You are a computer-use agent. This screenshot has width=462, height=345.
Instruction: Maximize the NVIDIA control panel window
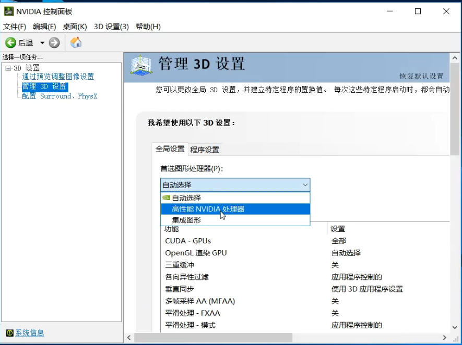point(418,11)
